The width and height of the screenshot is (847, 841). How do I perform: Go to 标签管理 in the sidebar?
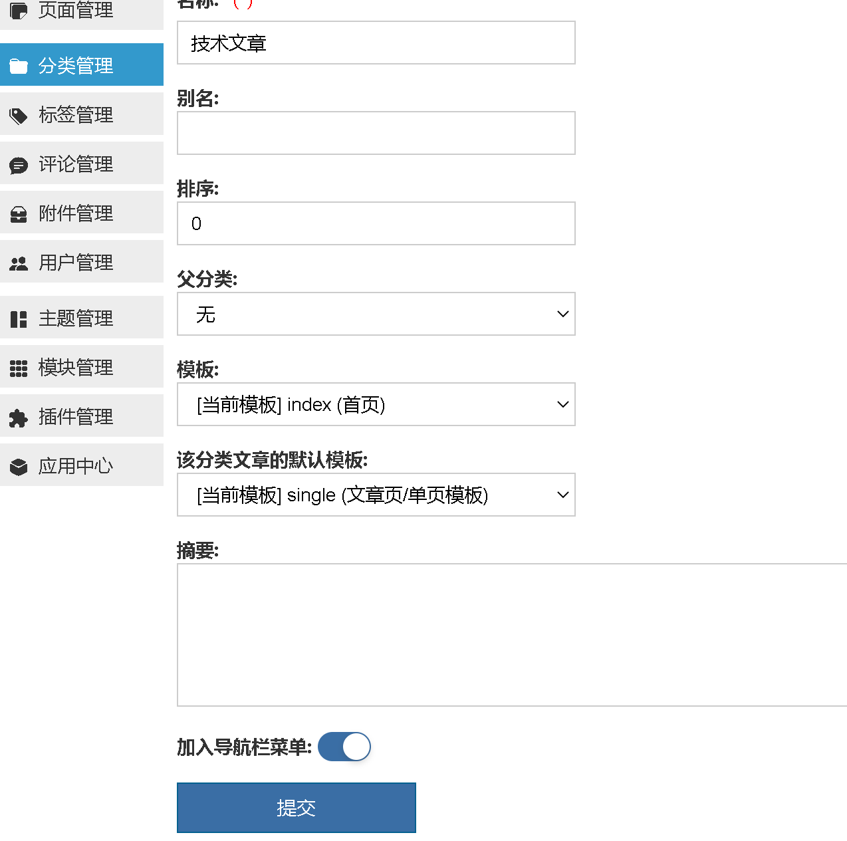pyautogui.click(x=82, y=114)
